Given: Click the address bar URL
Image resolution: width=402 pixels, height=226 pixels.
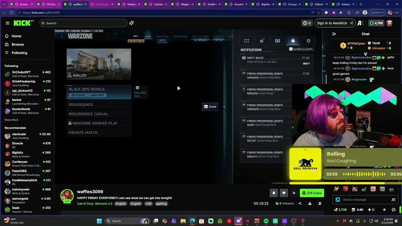Looking at the screenshot, I should pyautogui.click(x=41, y=13).
